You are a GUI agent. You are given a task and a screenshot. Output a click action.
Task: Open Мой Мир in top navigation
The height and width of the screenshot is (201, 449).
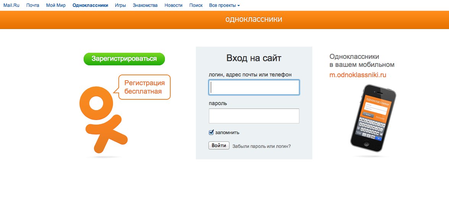pos(56,5)
